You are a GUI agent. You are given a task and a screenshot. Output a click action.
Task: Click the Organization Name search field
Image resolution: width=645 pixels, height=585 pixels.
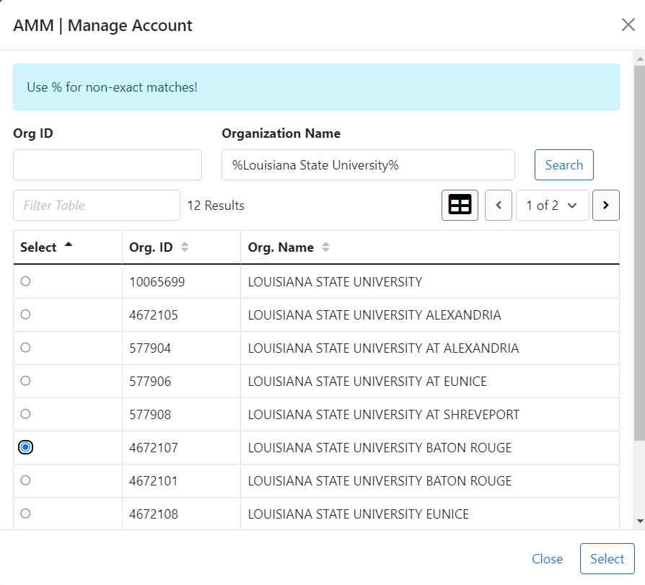(x=368, y=165)
